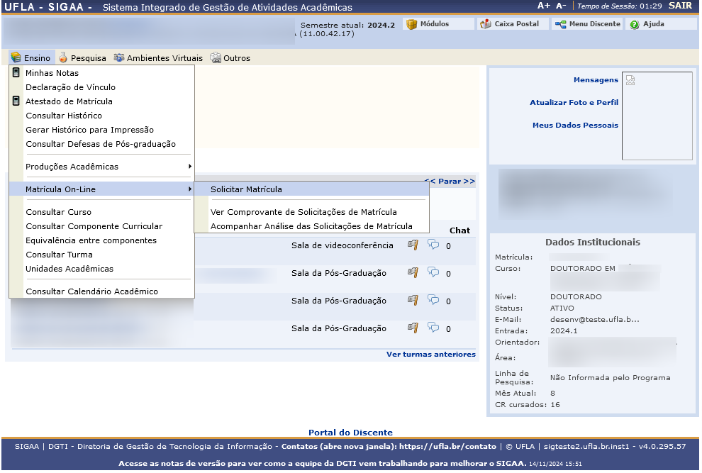The width and height of the screenshot is (702, 473).
Task: Open Portal do Discente link
Action: click(350, 433)
